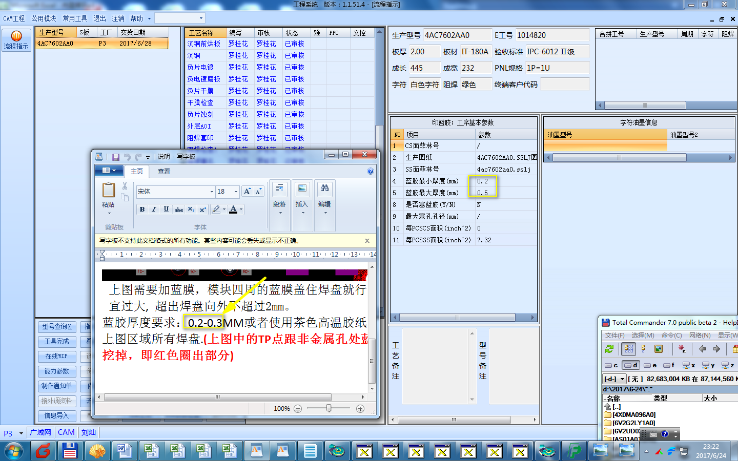Click the tree view icon in Total Commander
This screenshot has height=461, width=738.
pyautogui.click(x=643, y=349)
